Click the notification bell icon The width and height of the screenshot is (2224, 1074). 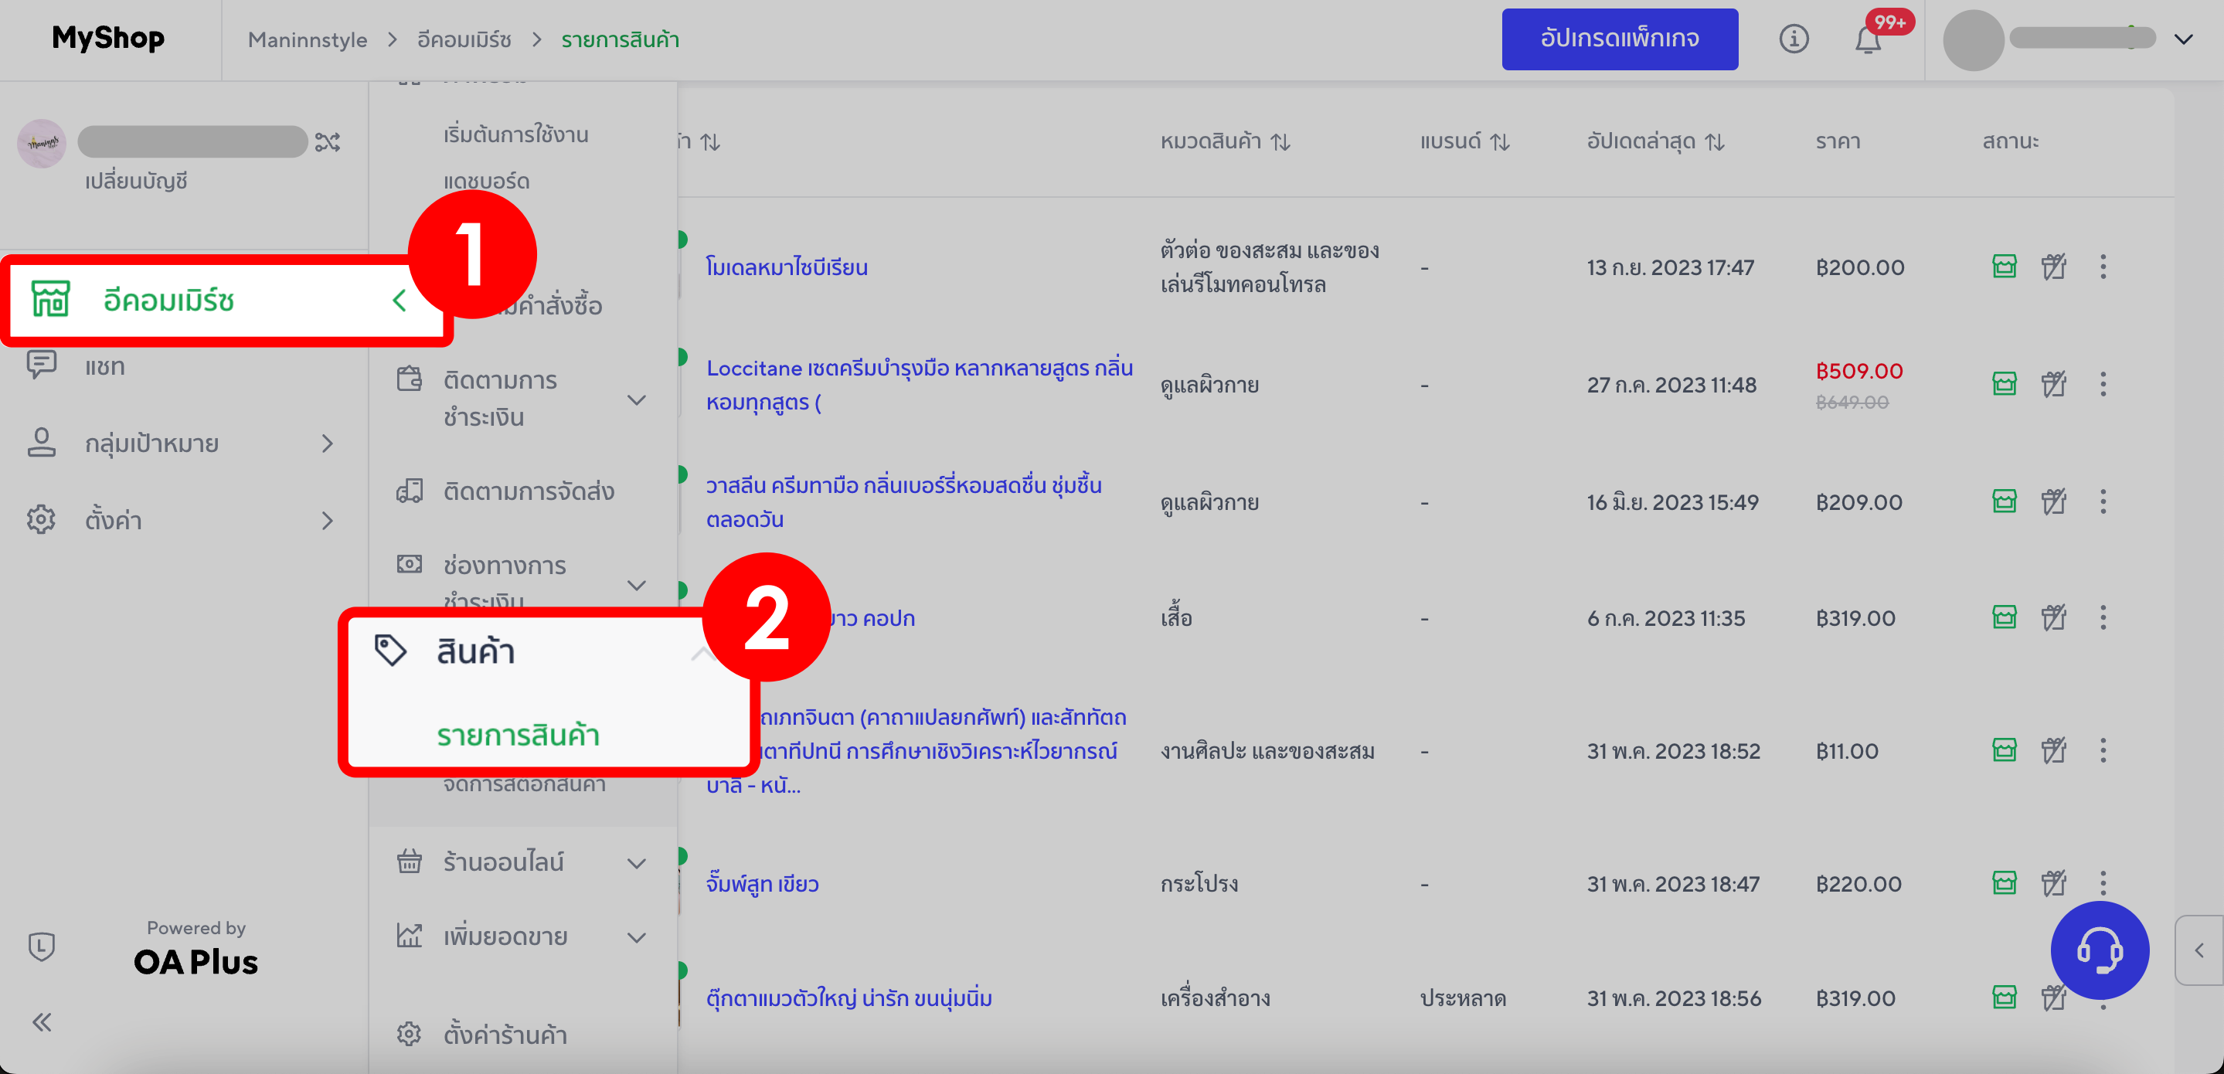[1868, 39]
